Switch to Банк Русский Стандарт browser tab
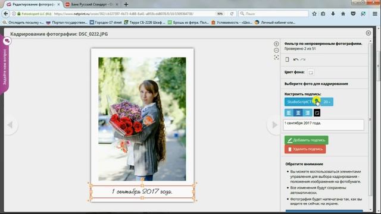 (x=92, y=4)
